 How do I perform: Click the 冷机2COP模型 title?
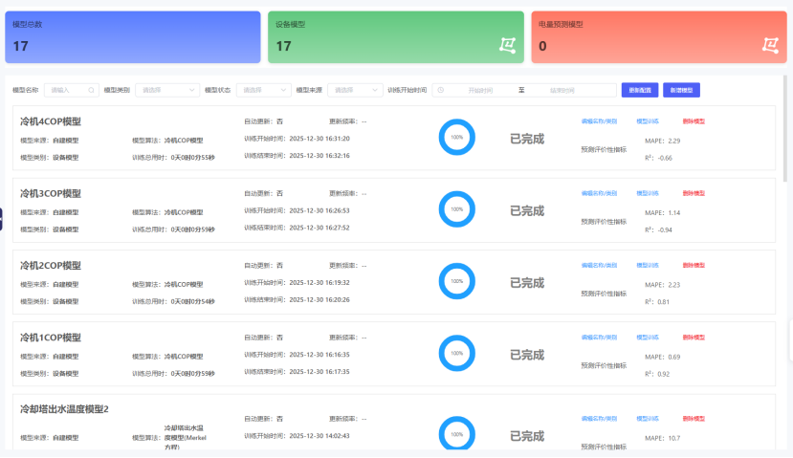pyautogui.click(x=51, y=266)
